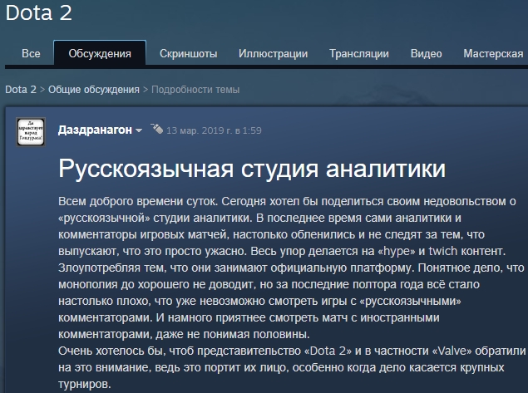
Task: Go to Общие обсуждения breadcrumb
Action: (x=94, y=90)
